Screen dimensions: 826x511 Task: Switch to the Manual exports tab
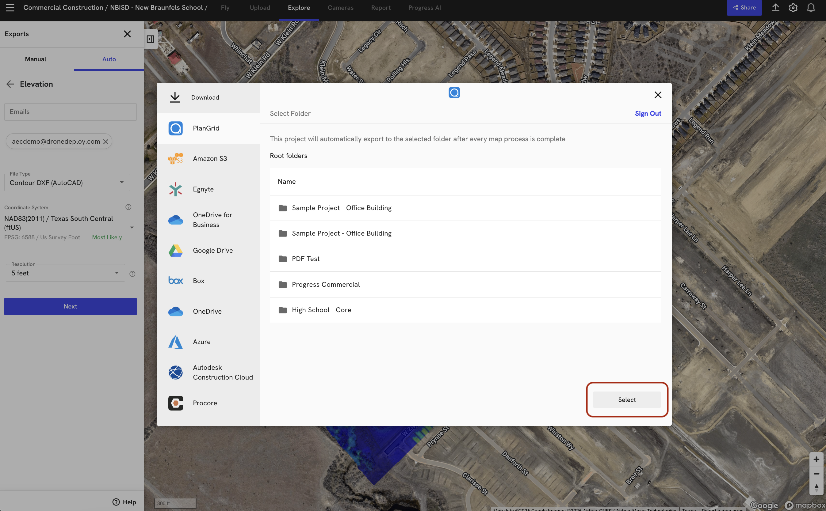point(36,59)
